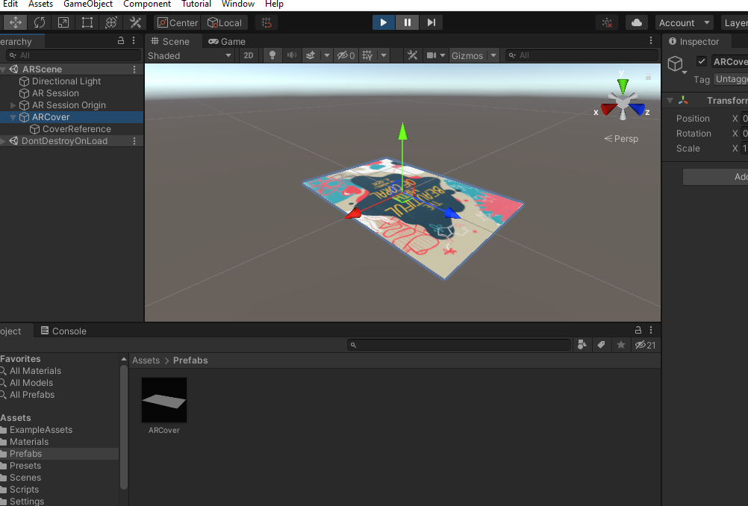Select the Rect tool

point(87,22)
